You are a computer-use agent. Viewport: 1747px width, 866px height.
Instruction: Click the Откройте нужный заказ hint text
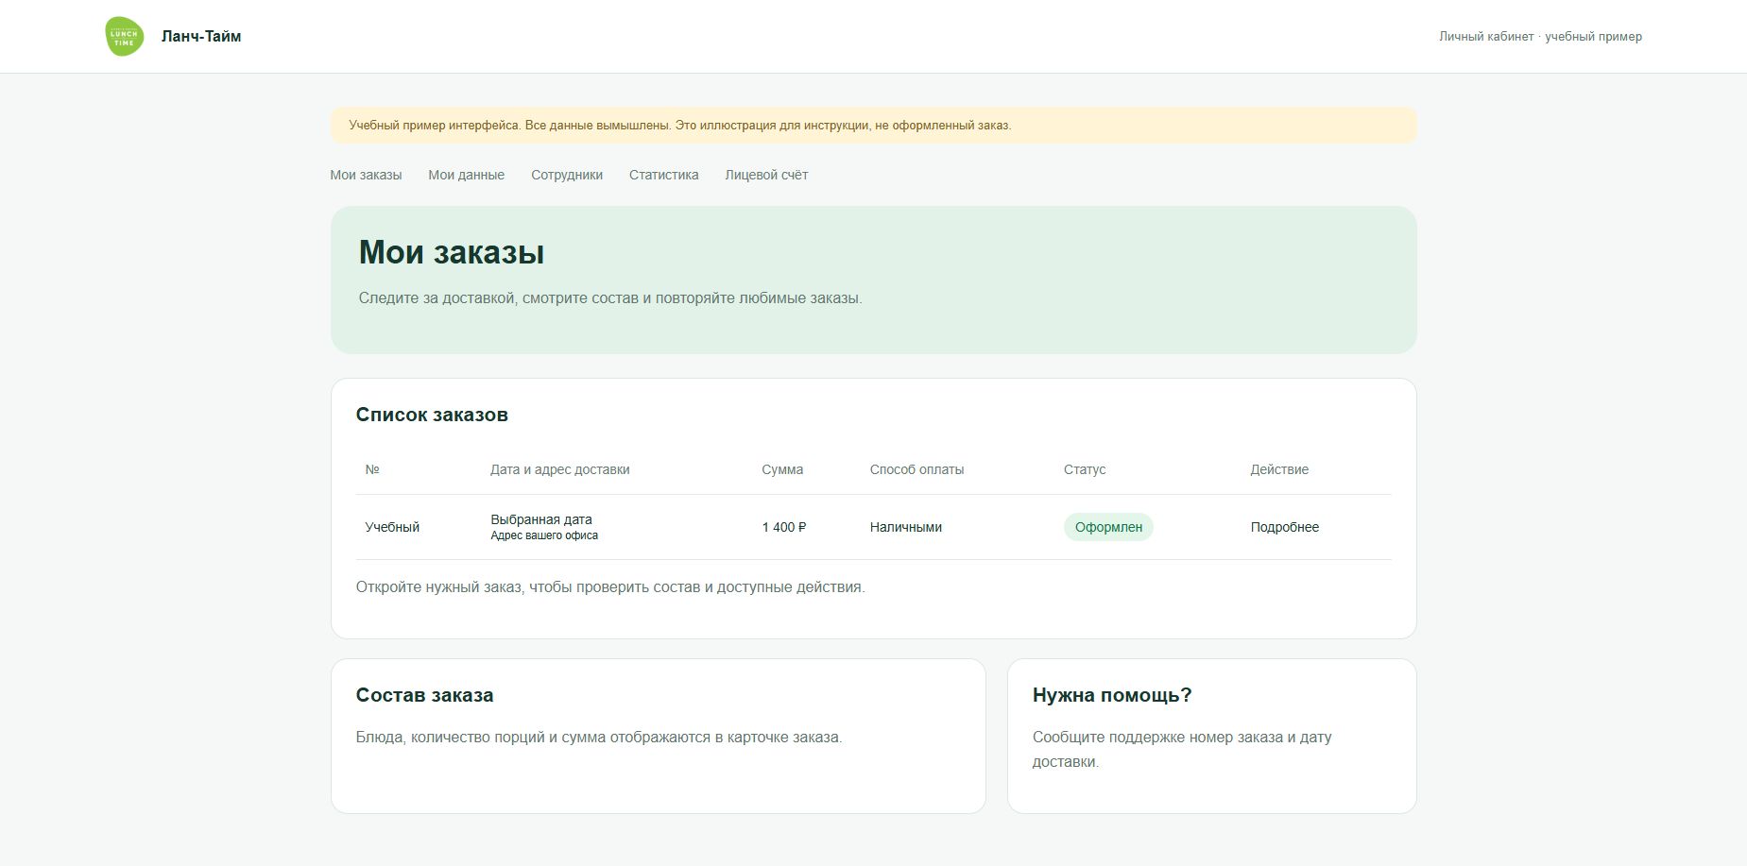point(610,587)
